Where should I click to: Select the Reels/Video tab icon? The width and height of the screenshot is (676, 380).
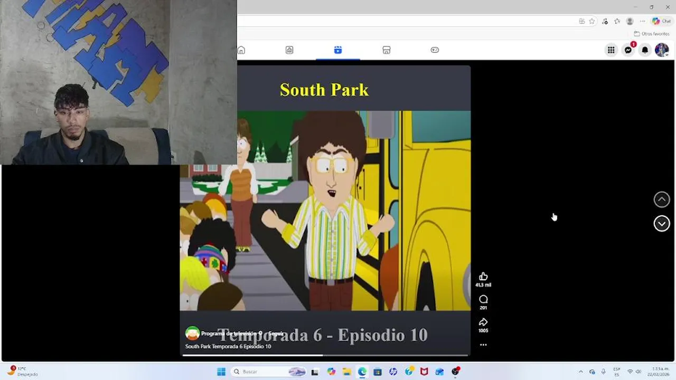pos(338,50)
